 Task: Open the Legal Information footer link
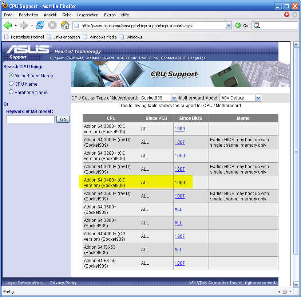coord(24,282)
